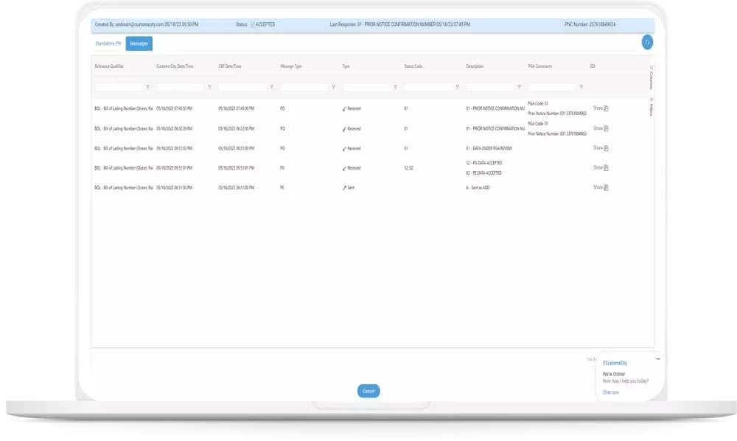Open filter menu for Status Code column

[x=458, y=87]
